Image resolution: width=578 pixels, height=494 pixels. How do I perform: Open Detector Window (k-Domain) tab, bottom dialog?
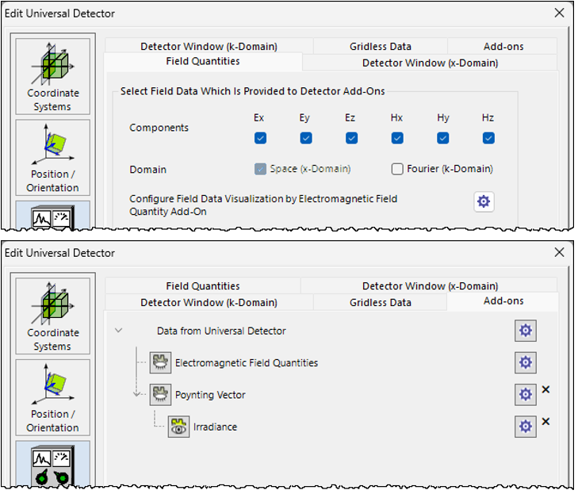pos(209,303)
